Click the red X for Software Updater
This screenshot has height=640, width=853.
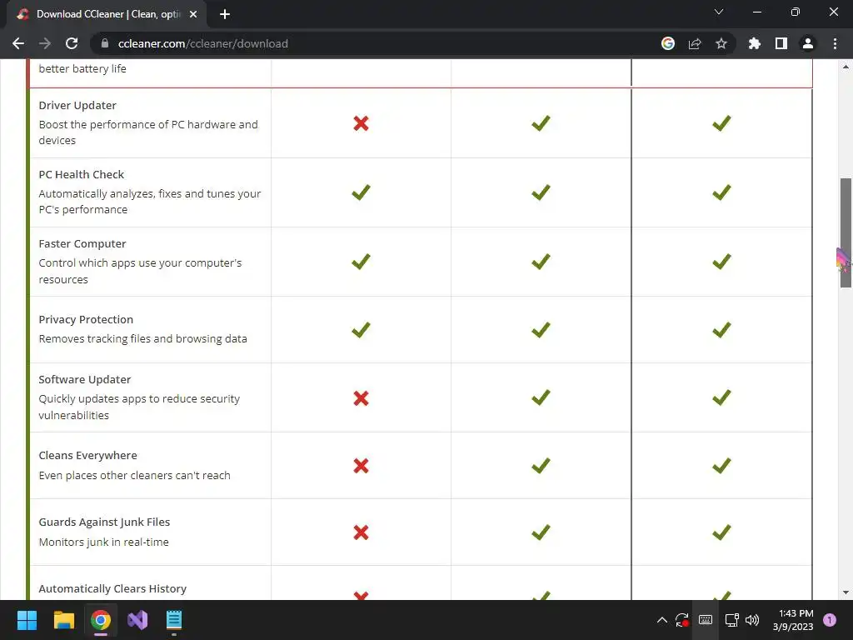click(362, 398)
